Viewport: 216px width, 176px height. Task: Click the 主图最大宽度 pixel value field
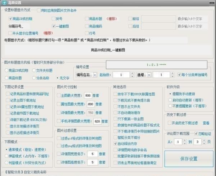tap(88, 95)
